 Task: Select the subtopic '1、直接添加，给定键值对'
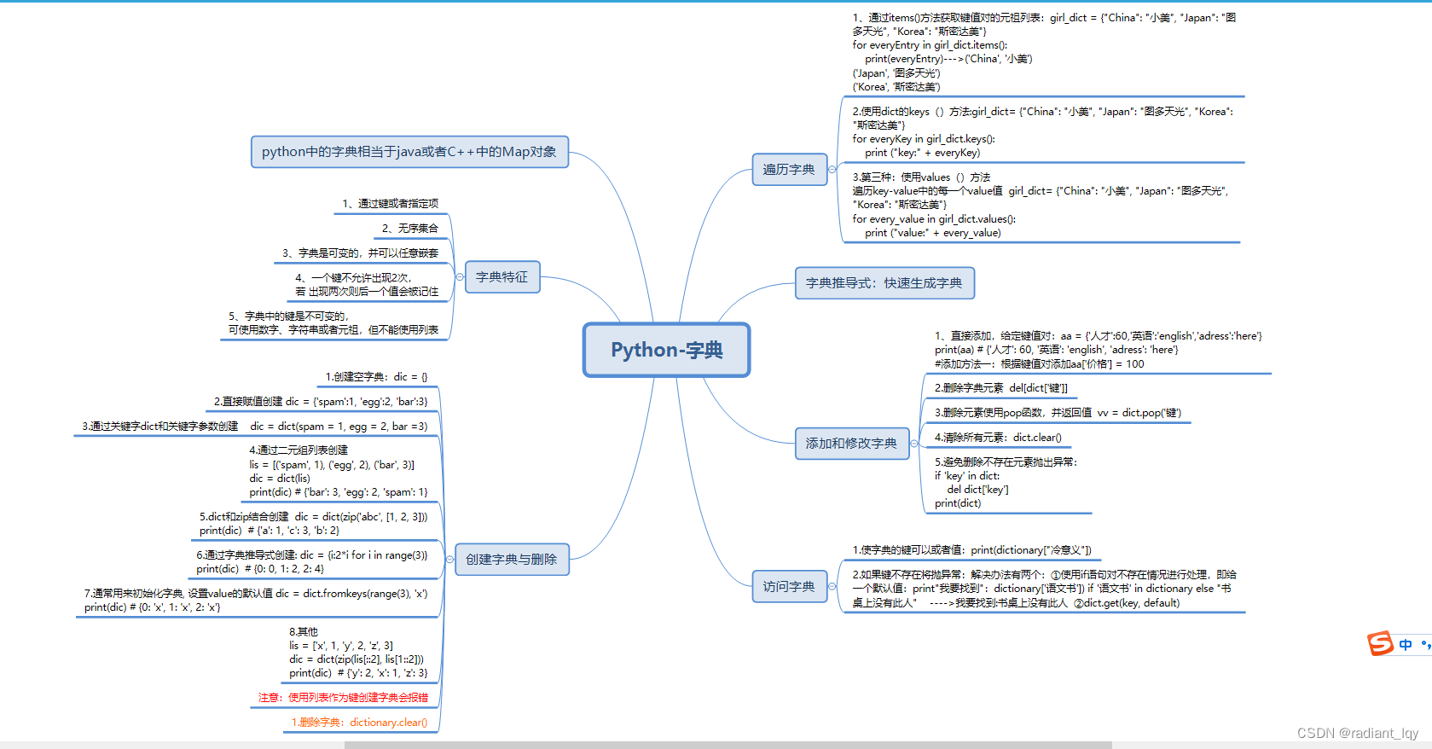[x=1098, y=350]
